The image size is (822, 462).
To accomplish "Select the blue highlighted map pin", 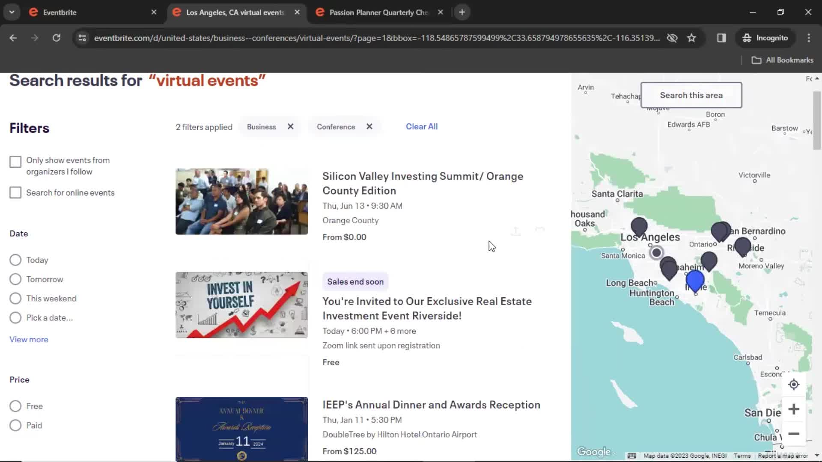I will 695,280.
